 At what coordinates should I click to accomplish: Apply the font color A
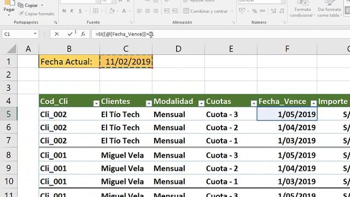pyautogui.click(x=124, y=11)
